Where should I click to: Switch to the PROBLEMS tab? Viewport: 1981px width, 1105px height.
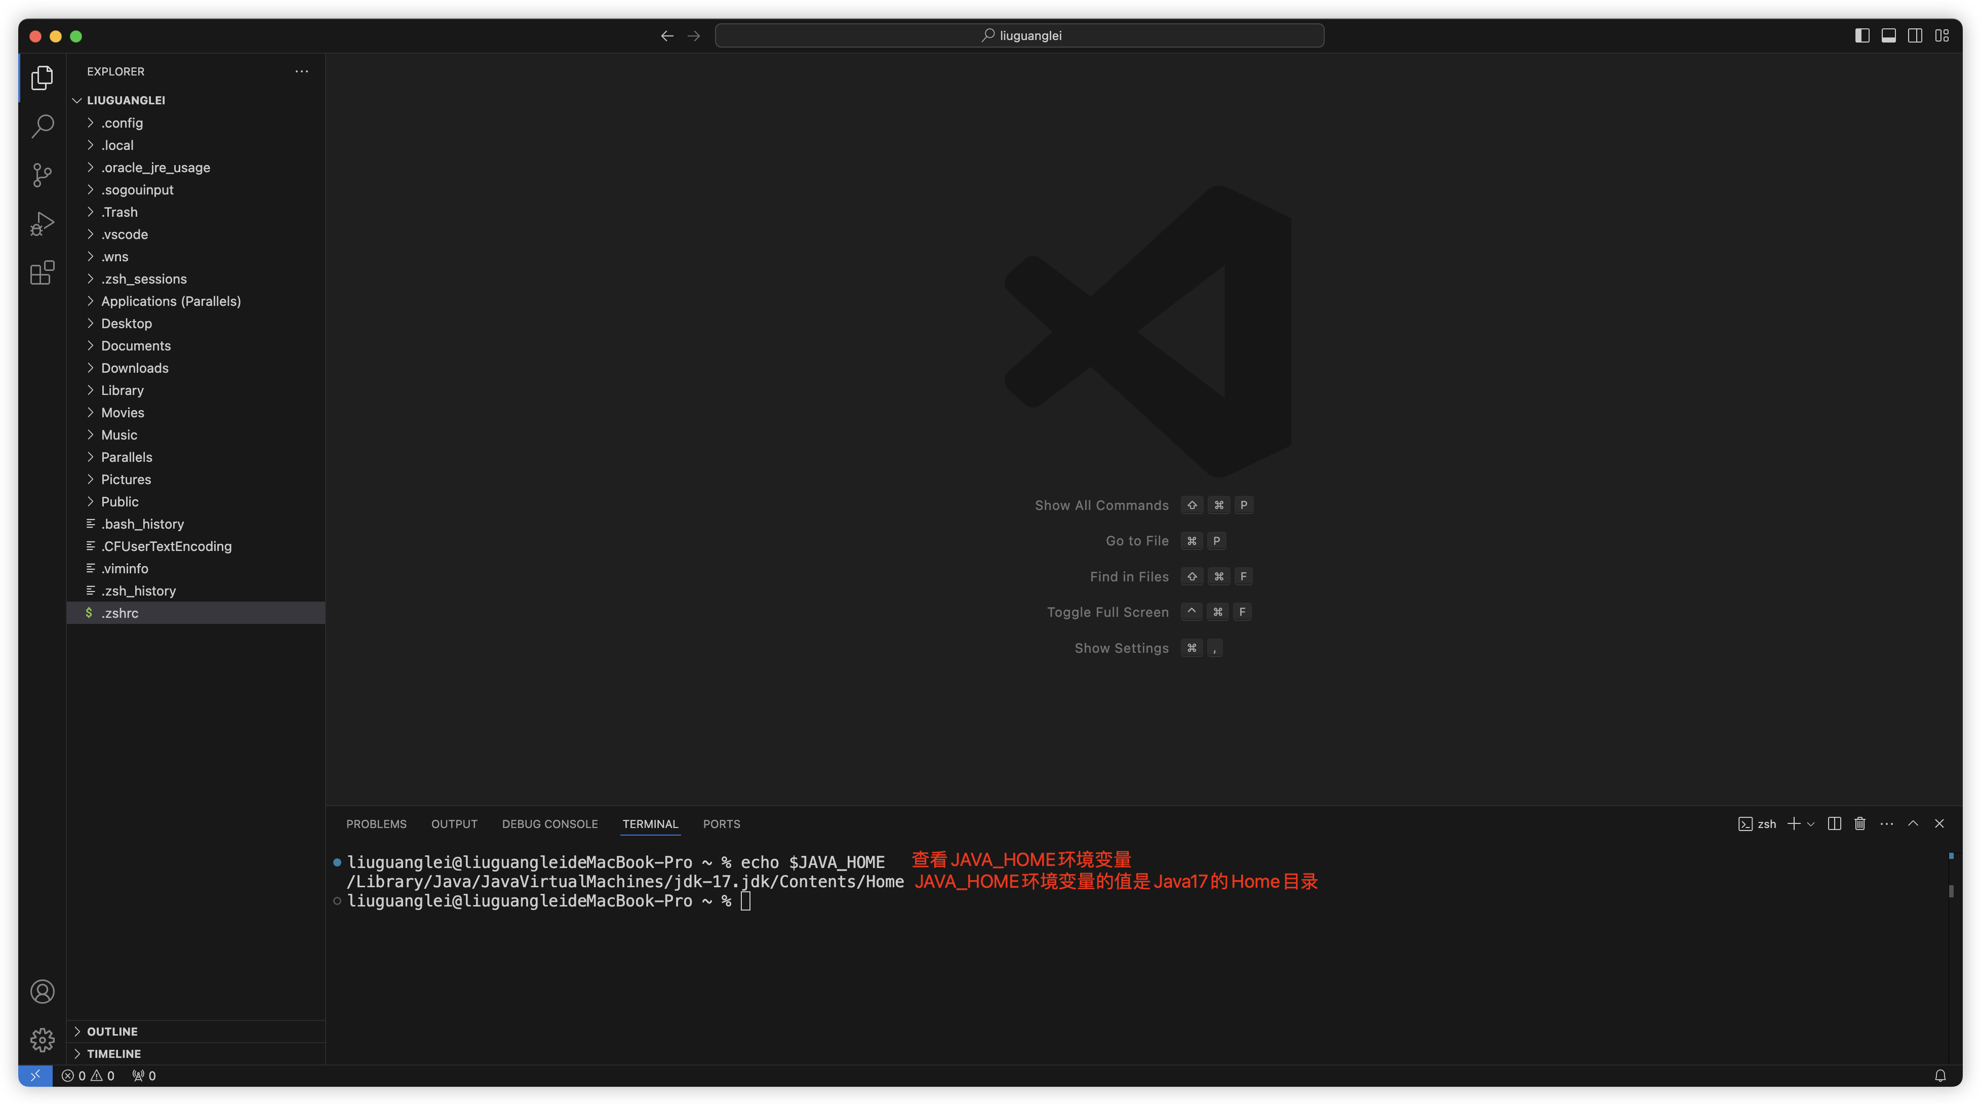click(376, 823)
